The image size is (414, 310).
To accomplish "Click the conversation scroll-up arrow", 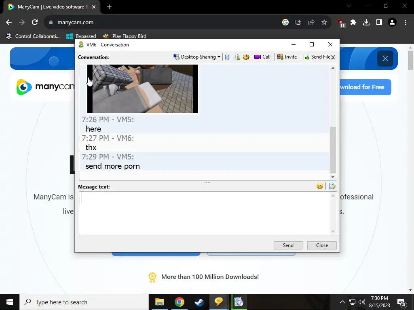I will [333, 68].
